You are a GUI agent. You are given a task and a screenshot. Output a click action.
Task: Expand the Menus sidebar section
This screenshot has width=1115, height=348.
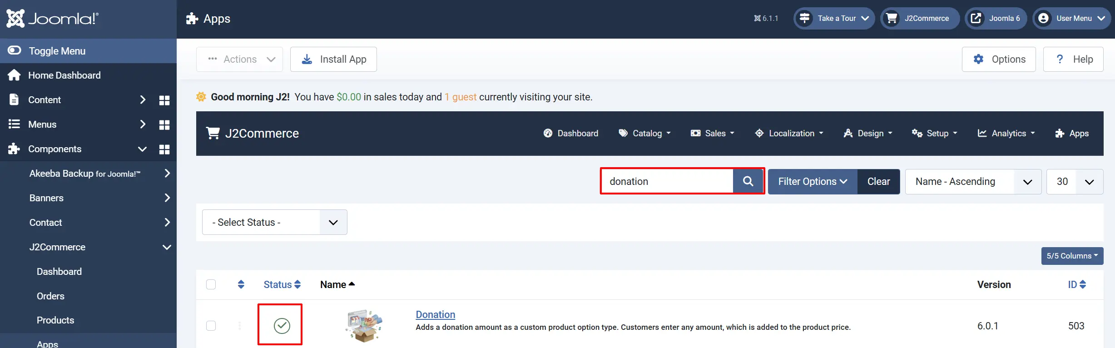(143, 124)
